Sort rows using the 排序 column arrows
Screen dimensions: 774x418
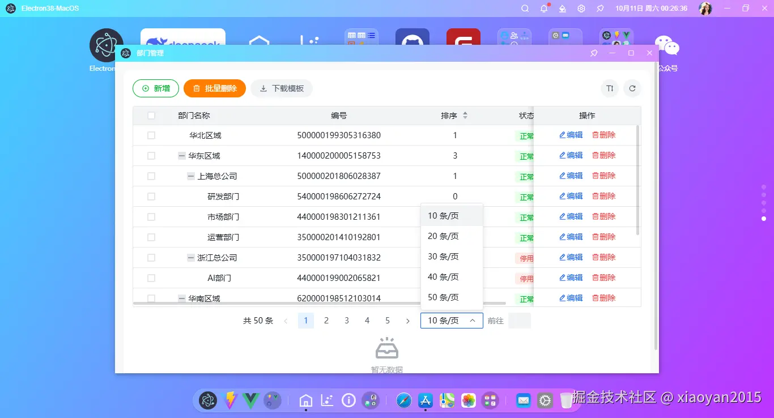(465, 115)
